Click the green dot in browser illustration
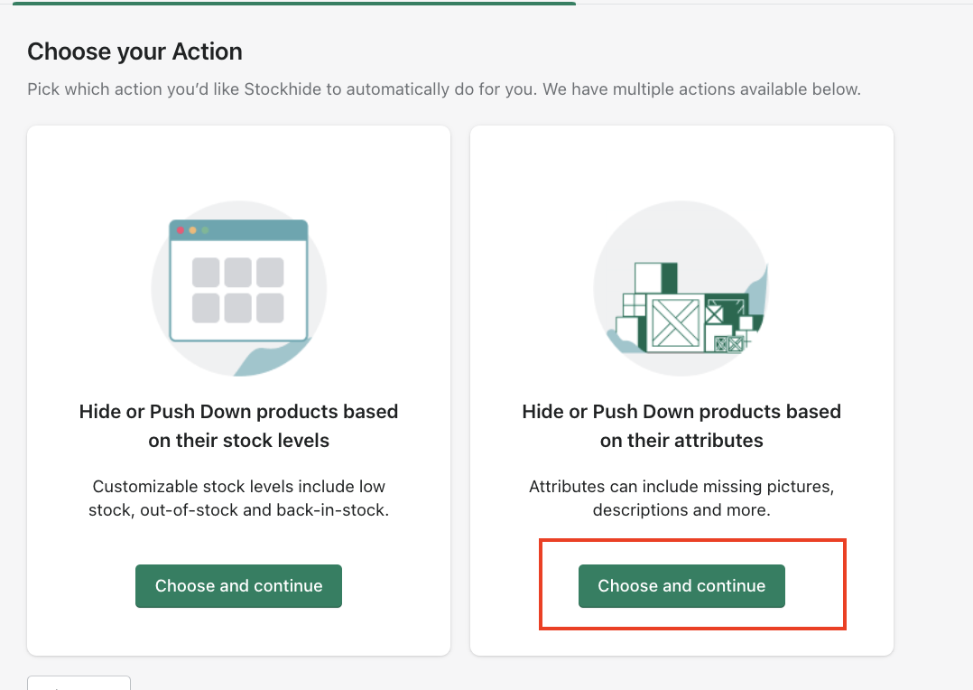Screen dimensions: 973x690 click(x=205, y=230)
